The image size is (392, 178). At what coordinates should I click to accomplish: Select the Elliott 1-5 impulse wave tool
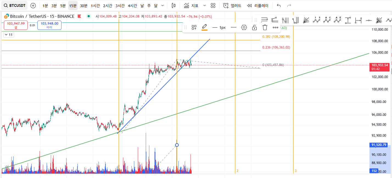317,20
